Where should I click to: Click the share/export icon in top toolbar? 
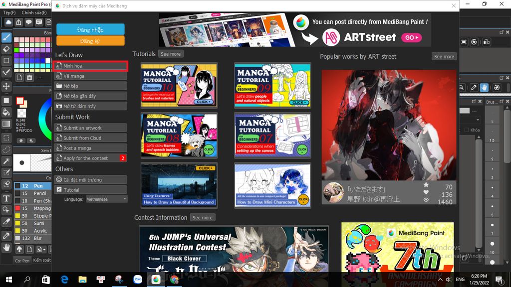click(x=19, y=22)
